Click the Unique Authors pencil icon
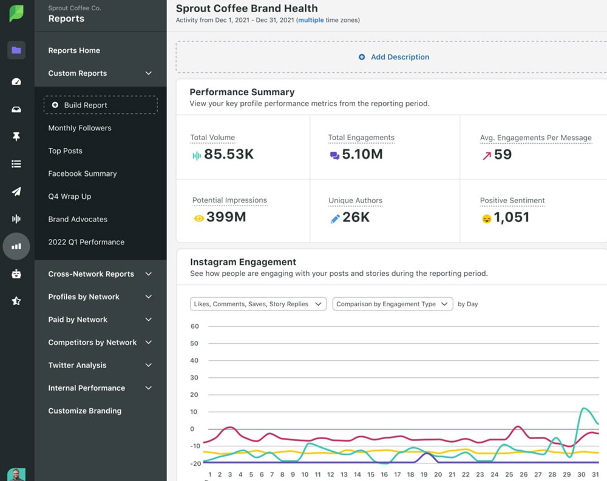This screenshot has height=481, width=607. 335,218
